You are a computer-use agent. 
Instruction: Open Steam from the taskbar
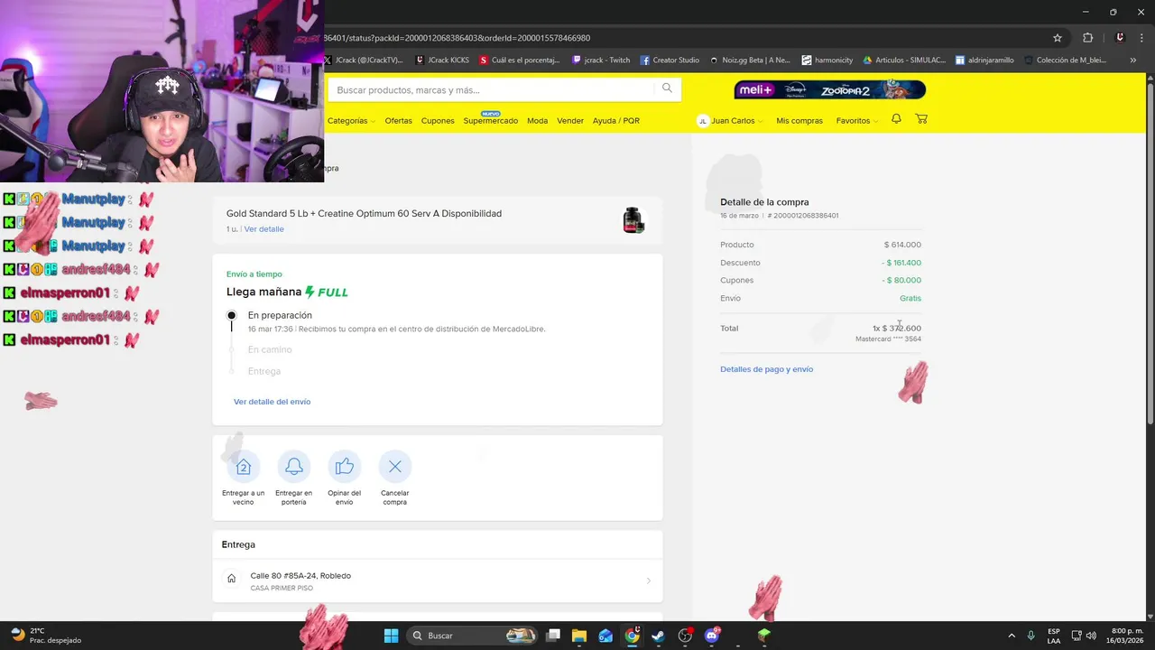(x=658, y=636)
